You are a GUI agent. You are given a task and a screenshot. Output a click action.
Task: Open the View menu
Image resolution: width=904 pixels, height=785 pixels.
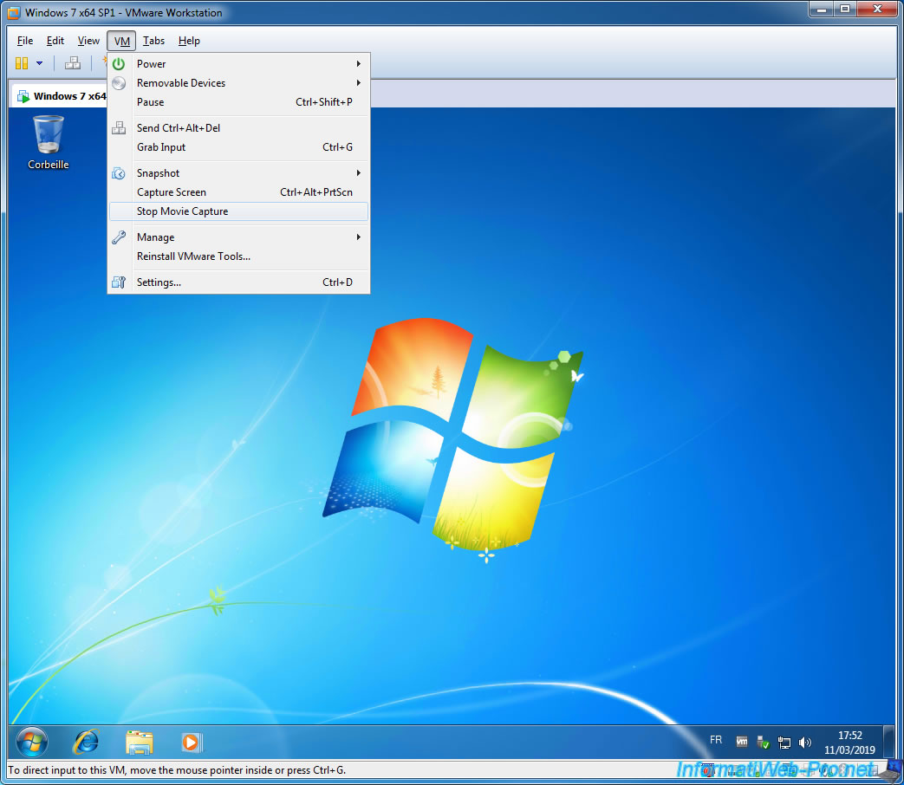88,41
